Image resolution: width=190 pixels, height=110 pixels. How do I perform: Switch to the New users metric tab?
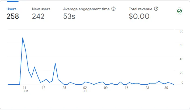click(x=41, y=9)
